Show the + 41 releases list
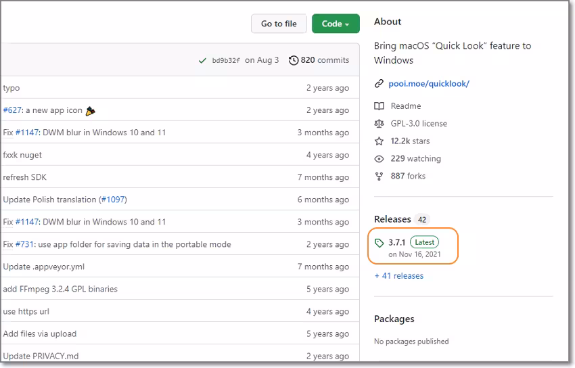The width and height of the screenshot is (575, 368). pos(398,276)
